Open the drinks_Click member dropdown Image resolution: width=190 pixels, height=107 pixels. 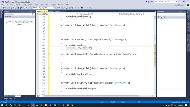[x=136, y=14]
